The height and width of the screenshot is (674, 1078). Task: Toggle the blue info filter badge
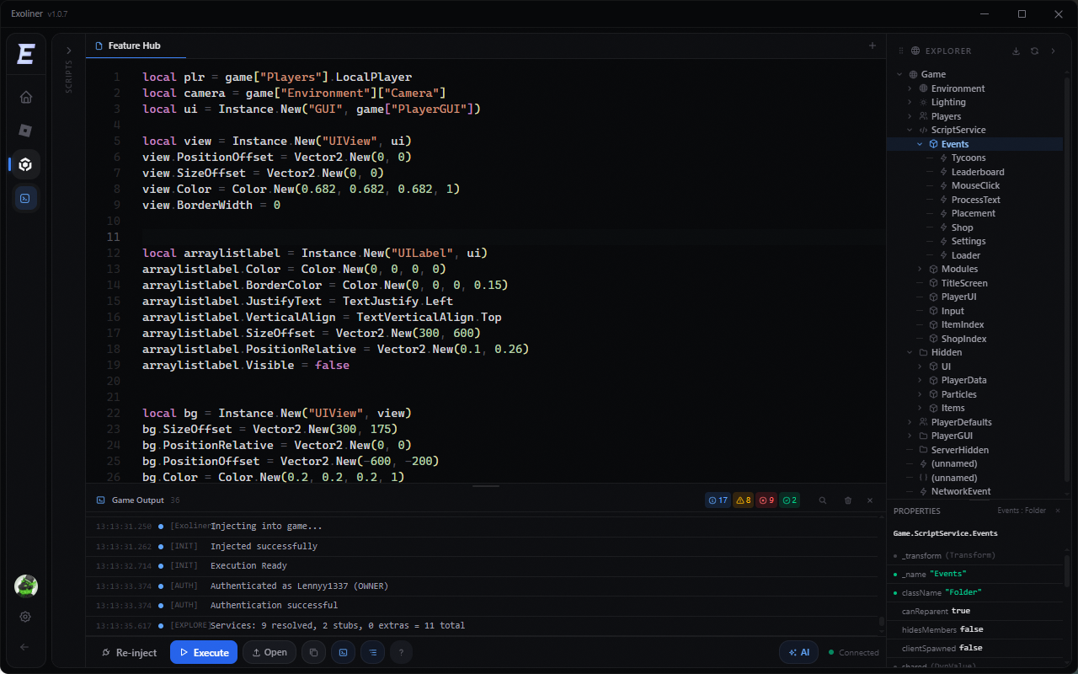pyautogui.click(x=718, y=500)
